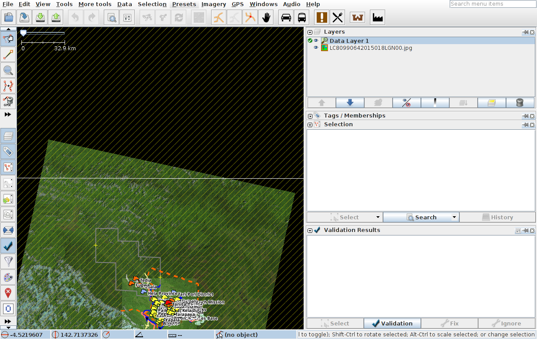Open the Search button dropdown arrow
Screen dimensions: 537x339
(x=454, y=217)
